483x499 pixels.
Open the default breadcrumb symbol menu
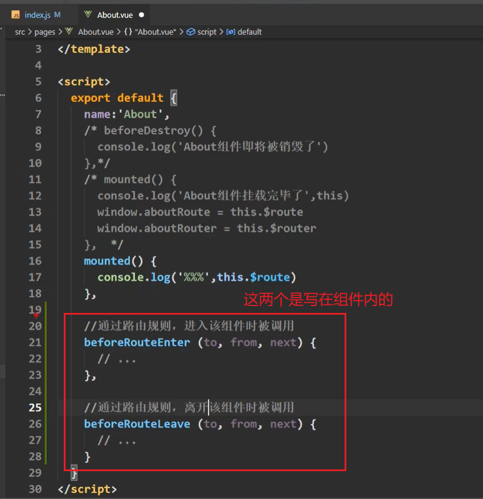pyautogui.click(x=249, y=32)
